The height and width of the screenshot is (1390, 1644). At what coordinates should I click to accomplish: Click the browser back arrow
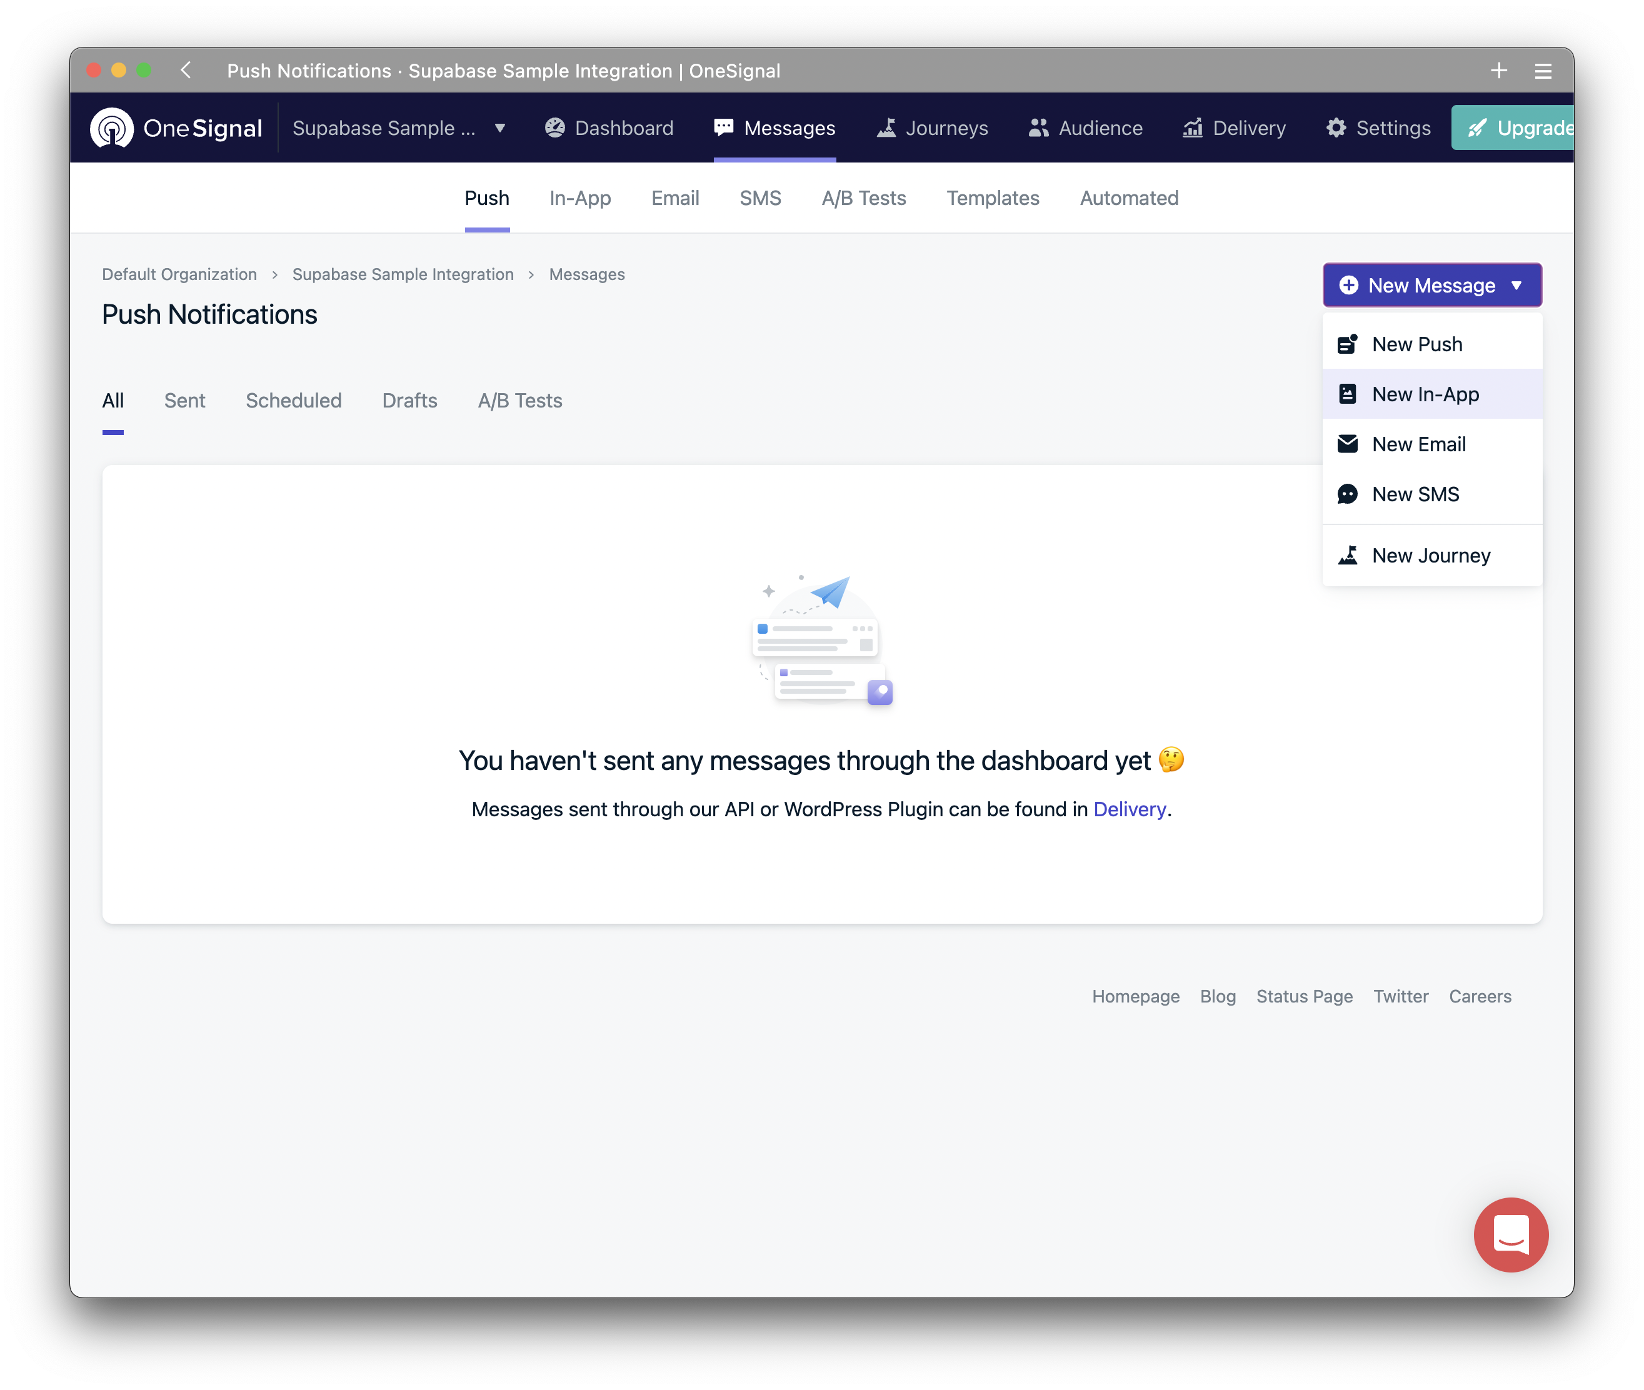pos(186,70)
